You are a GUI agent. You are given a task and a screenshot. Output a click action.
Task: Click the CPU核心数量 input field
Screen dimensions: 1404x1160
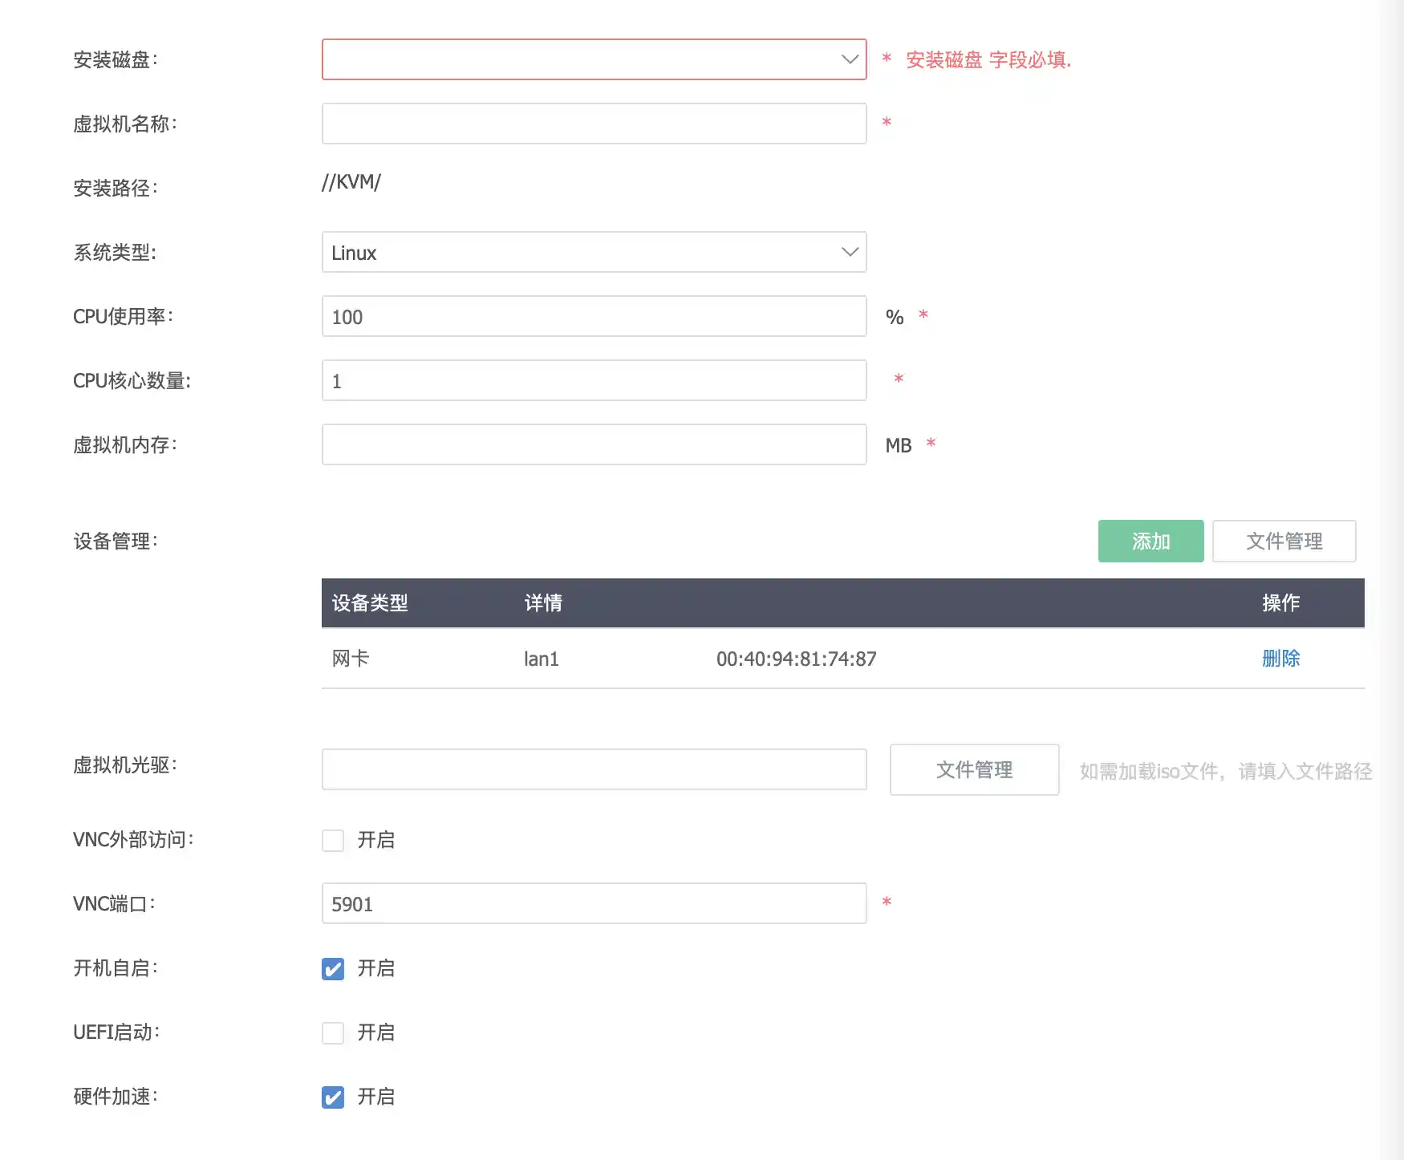(594, 380)
